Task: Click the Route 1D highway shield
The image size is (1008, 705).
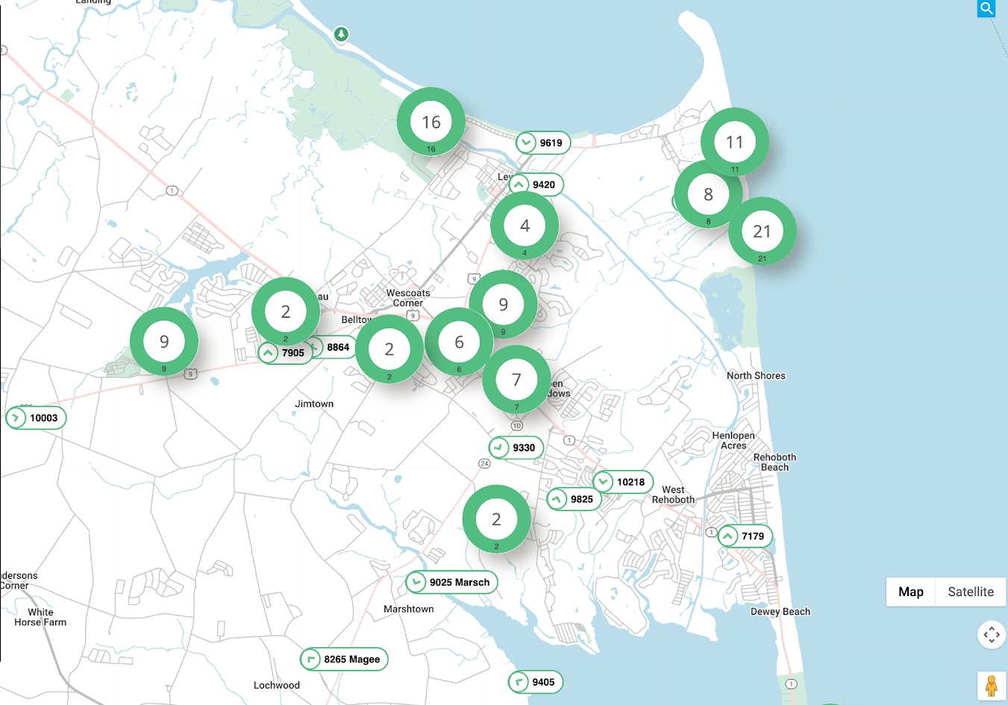Action: click(x=517, y=425)
